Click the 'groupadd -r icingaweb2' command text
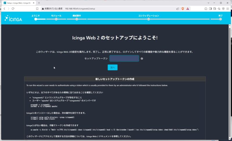 pyautogui.click(x=40, y=105)
